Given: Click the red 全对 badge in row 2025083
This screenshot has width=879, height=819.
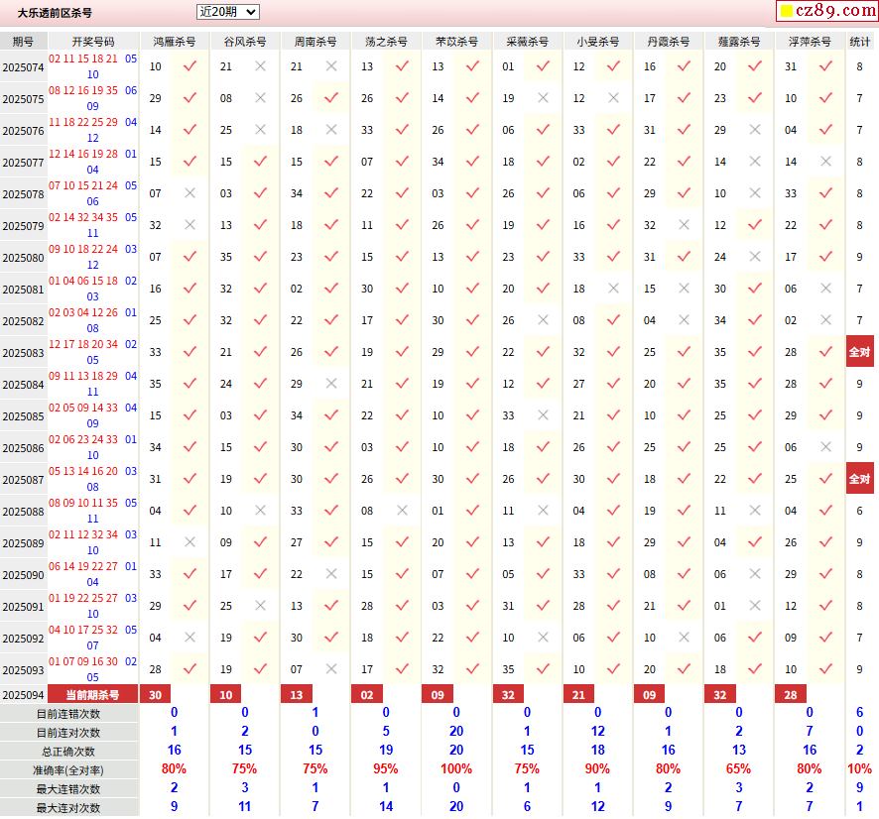Looking at the screenshot, I should [x=859, y=352].
